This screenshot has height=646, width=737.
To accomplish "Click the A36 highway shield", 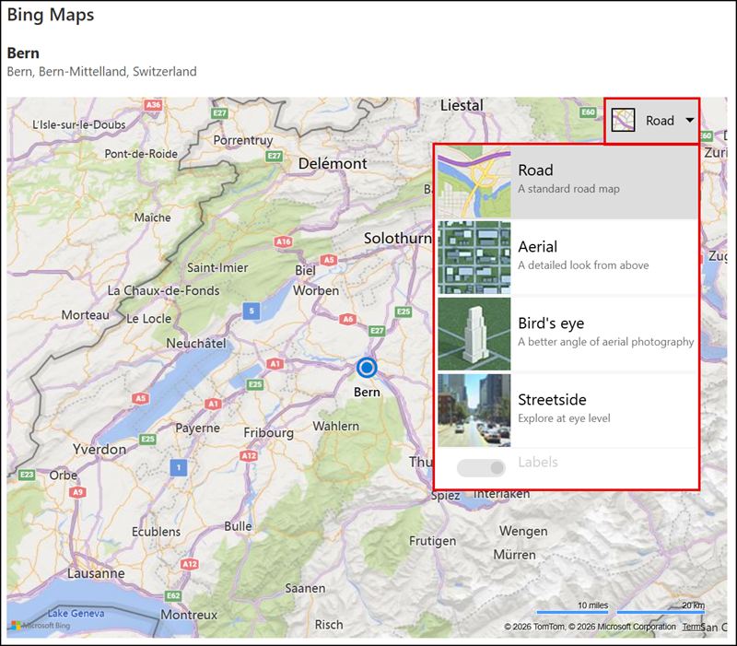I will pos(153,105).
